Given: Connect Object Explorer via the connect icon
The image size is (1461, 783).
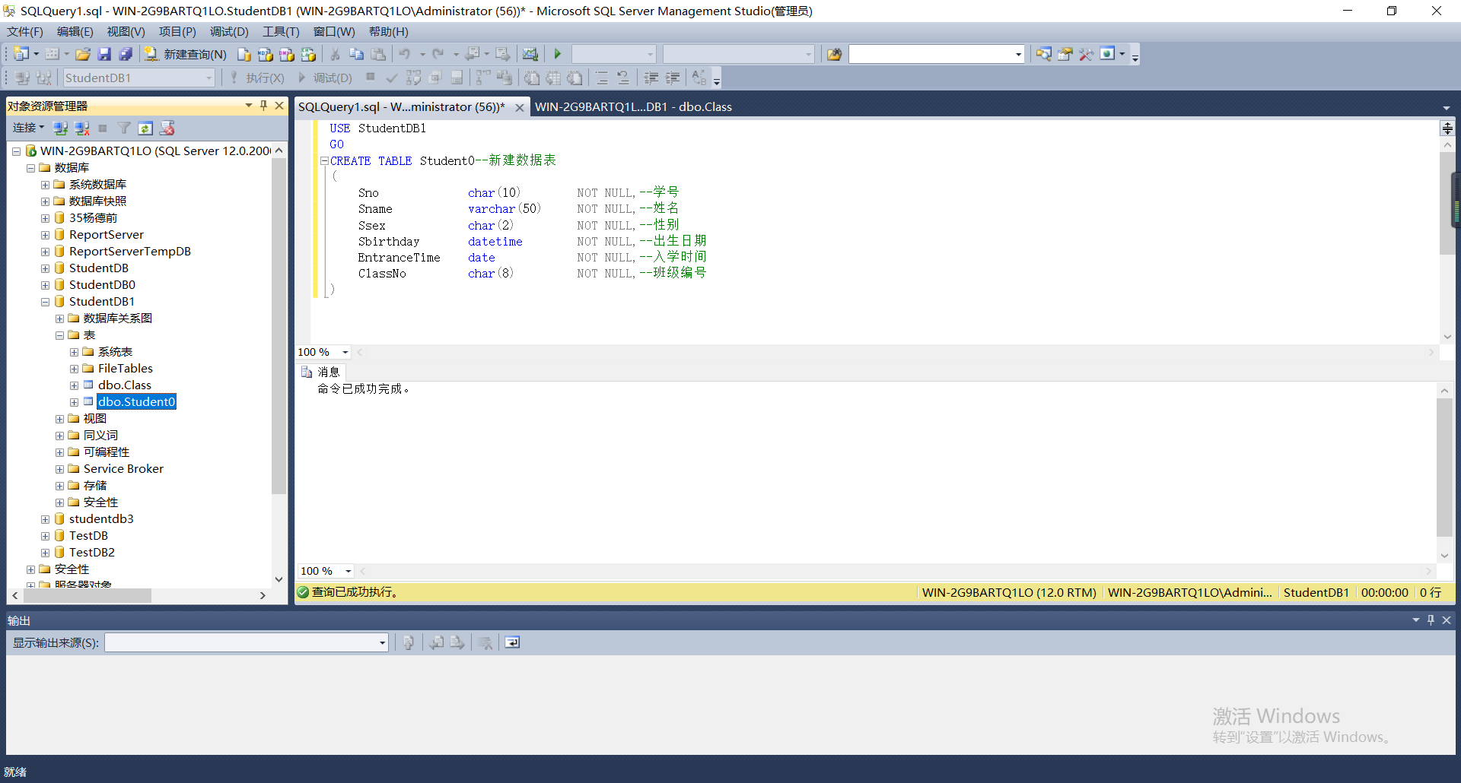Looking at the screenshot, I should click(x=60, y=128).
